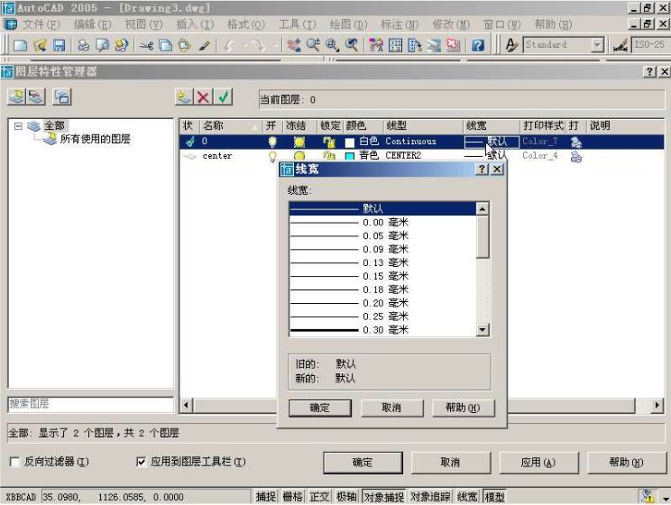Click the Set Current green checkmark icon
This screenshot has height=505, width=671.
pyautogui.click(x=223, y=96)
